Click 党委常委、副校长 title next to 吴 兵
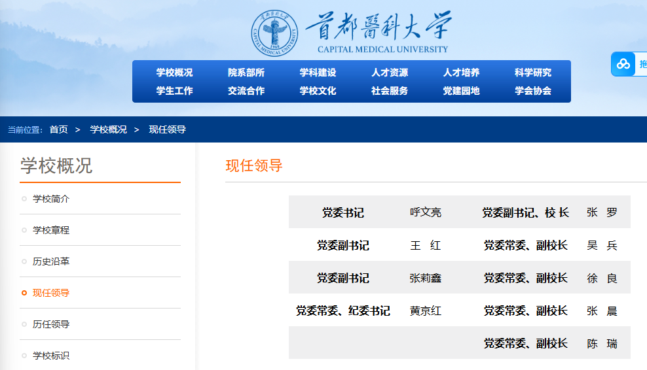Viewport: 647px width, 370px height. [x=526, y=246]
